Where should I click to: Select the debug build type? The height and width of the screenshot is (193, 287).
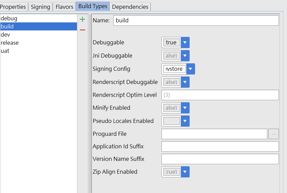(x=9, y=18)
